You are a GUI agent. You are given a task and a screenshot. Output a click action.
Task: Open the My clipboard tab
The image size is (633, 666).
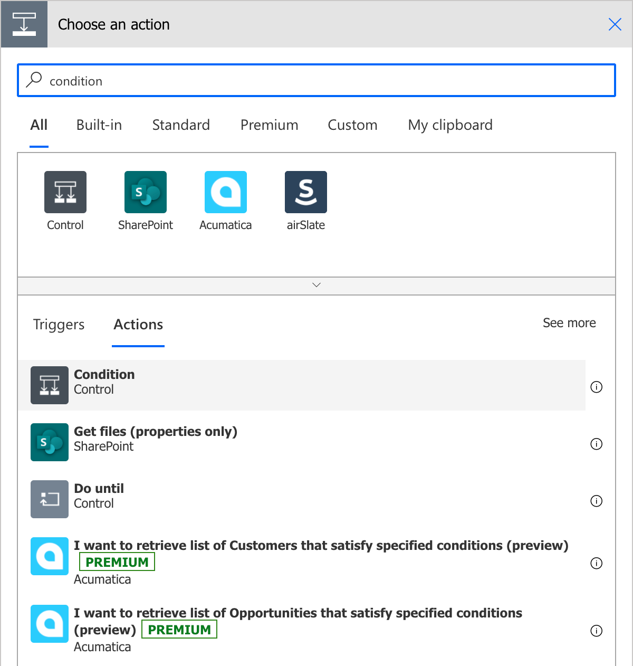click(450, 125)
